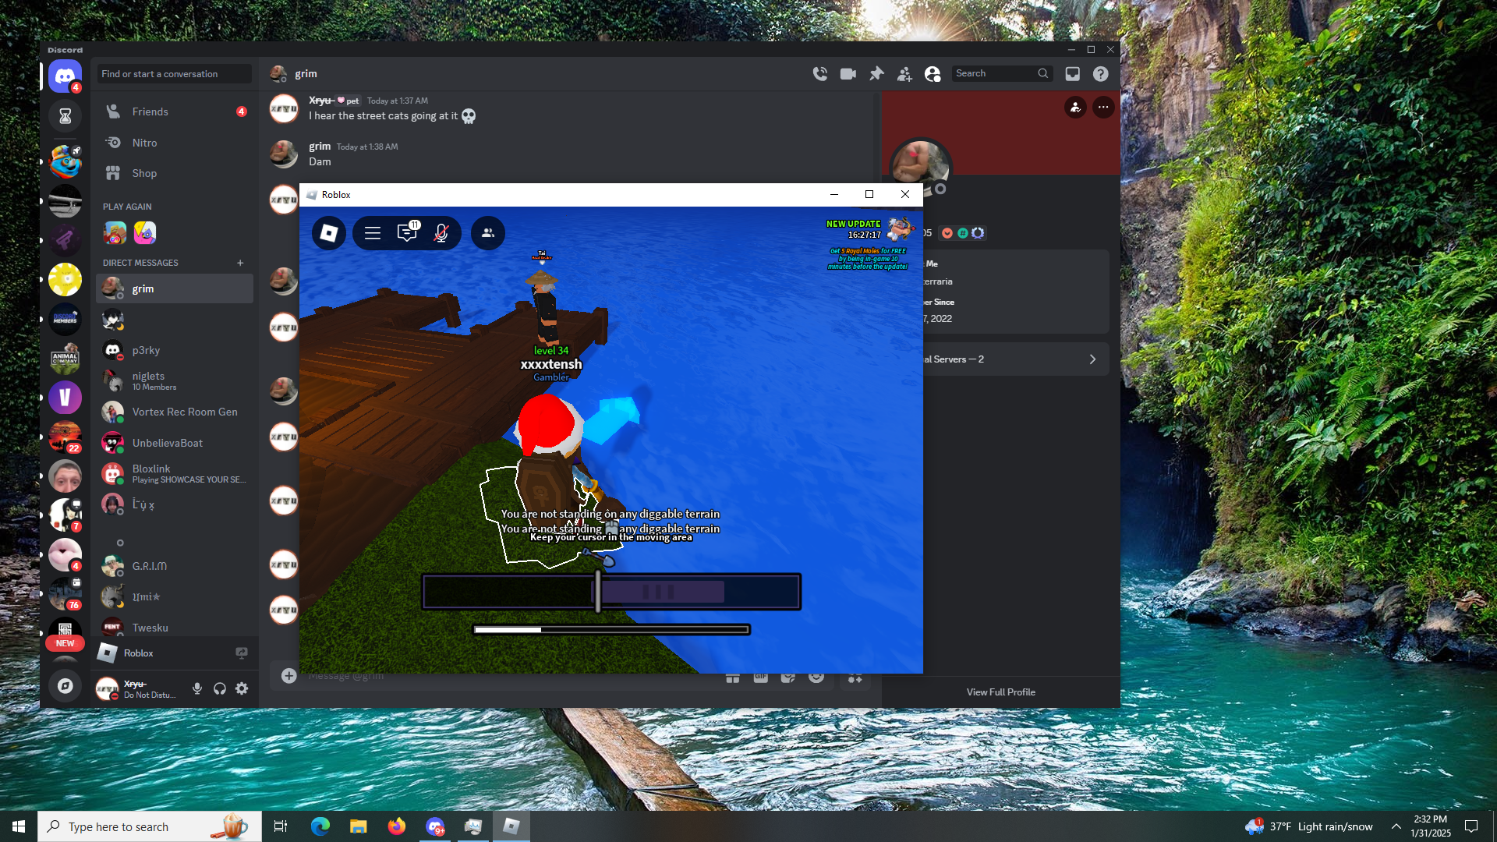The width and height of the screenshot is (1497, 842).
Task: Open the Windows Start menu
Action: tap(19, 826)
